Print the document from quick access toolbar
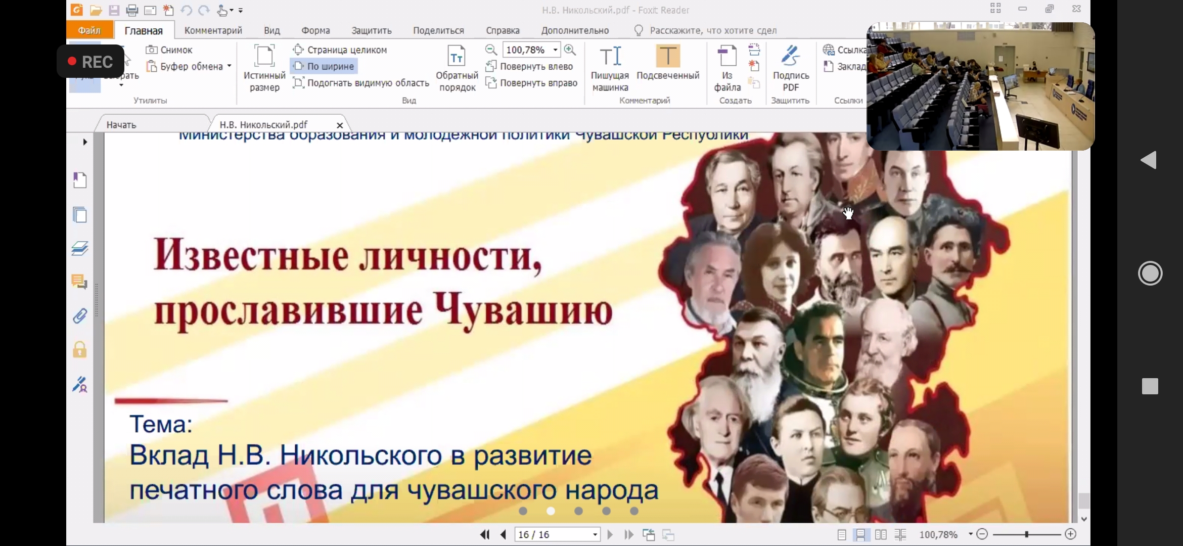Viewport: 1183px width, 546px height. (x=132, y=10)
